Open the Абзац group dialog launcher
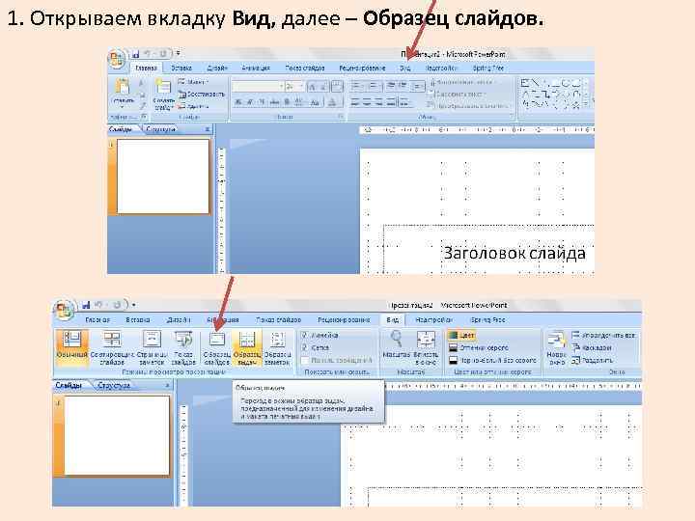Viewport: 695px width, 521px height. (511, 117)
